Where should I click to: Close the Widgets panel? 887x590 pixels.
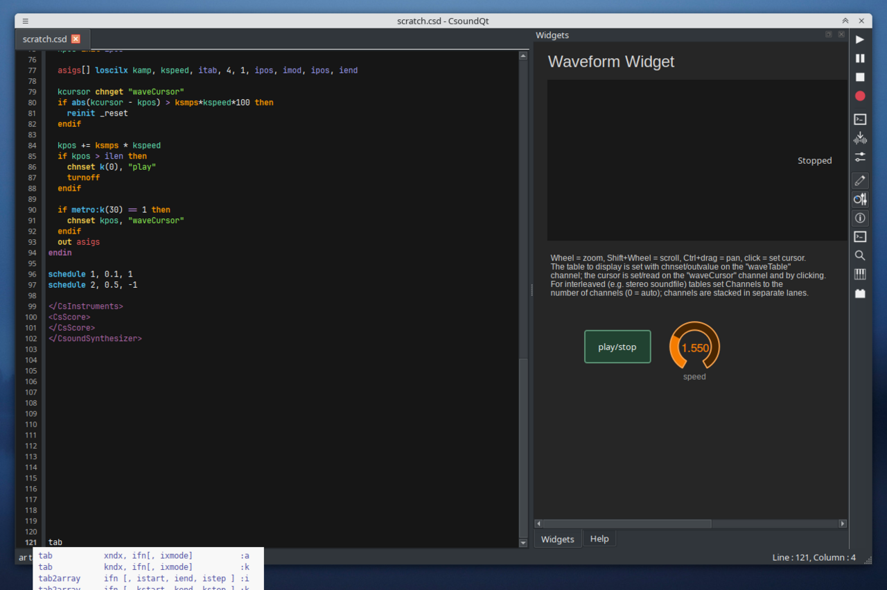click(x=841, y=35)
